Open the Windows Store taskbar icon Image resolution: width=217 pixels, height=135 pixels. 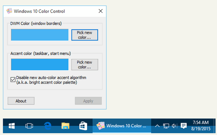tap(83, 126)
